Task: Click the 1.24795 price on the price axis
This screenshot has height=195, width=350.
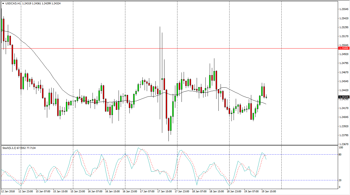Action: coord(344,63)
